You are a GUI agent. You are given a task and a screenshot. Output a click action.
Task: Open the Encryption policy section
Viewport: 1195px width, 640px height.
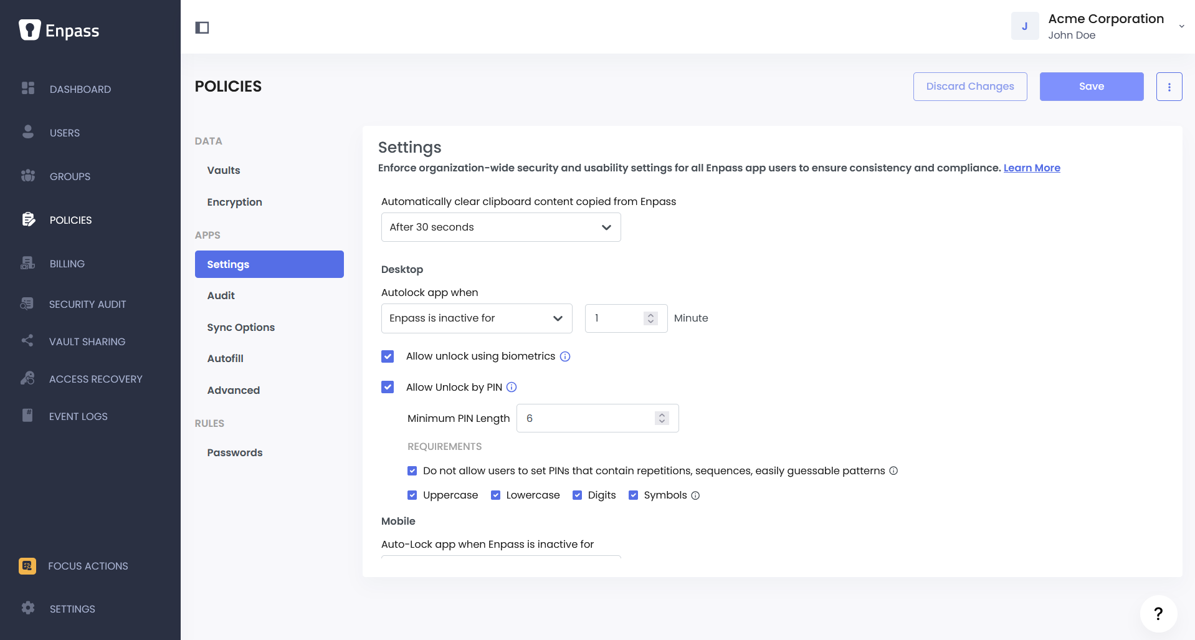pos(234,202)
